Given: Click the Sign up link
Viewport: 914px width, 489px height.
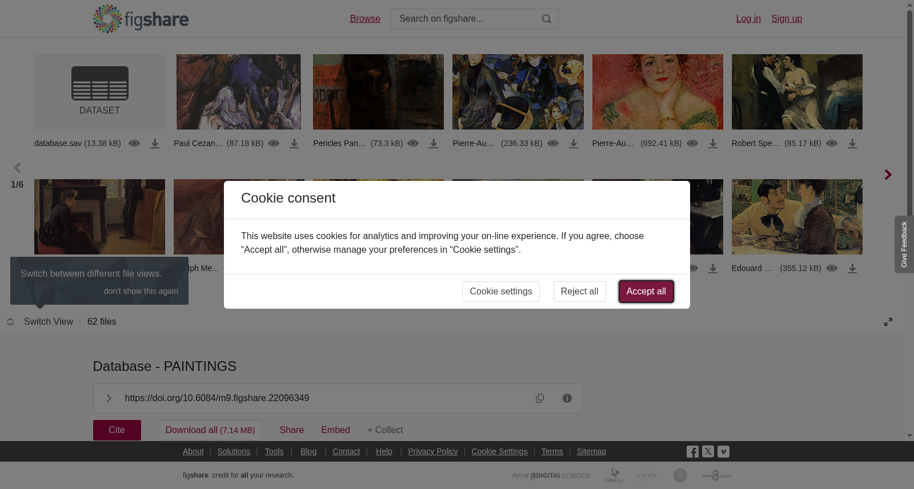Looking at the screenshot, I should pyautogui.click(x=787, y=19).
